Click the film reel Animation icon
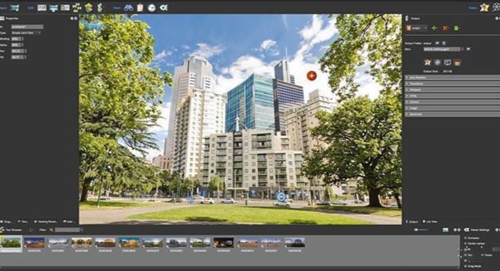 [496, 8]
